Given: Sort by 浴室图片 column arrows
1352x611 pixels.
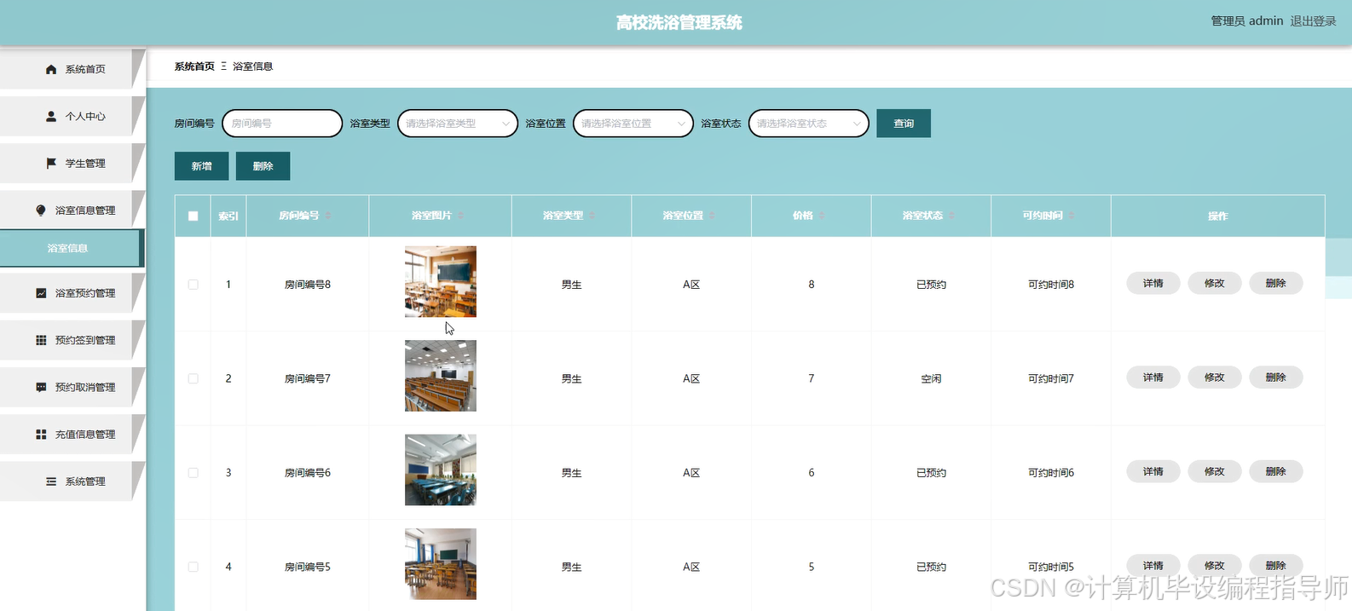Looking at the screenshot, I should click(461, 216).
